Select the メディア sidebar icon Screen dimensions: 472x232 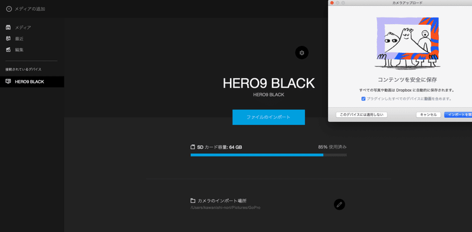(8, 28)
